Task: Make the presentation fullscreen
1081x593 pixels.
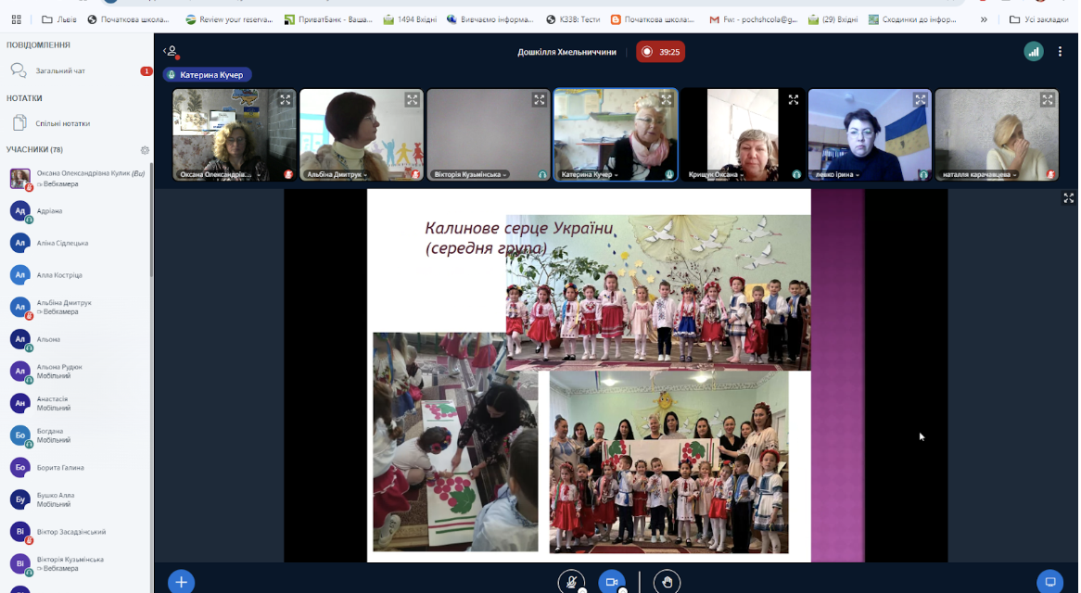Action: coord(1068,198)
